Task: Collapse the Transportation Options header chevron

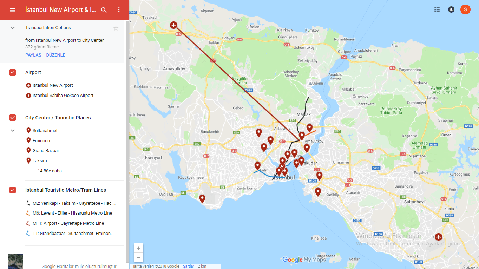Action: pos(13,28)
